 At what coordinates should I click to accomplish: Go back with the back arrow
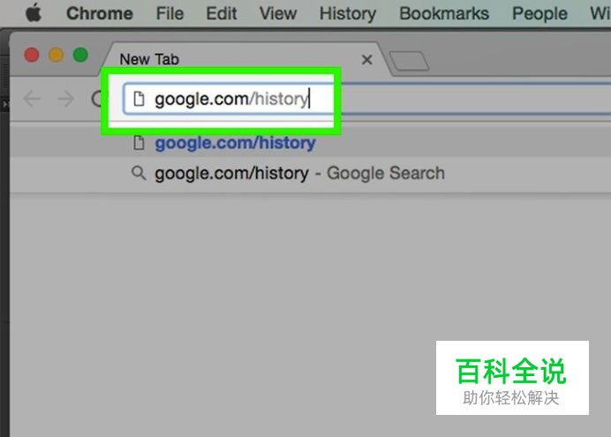pos(32,99)
